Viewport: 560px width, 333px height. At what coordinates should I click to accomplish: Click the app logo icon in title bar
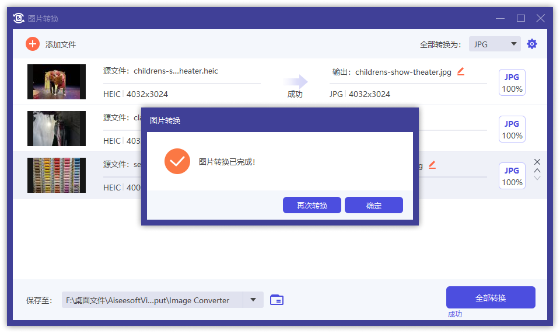pos(19,18)
